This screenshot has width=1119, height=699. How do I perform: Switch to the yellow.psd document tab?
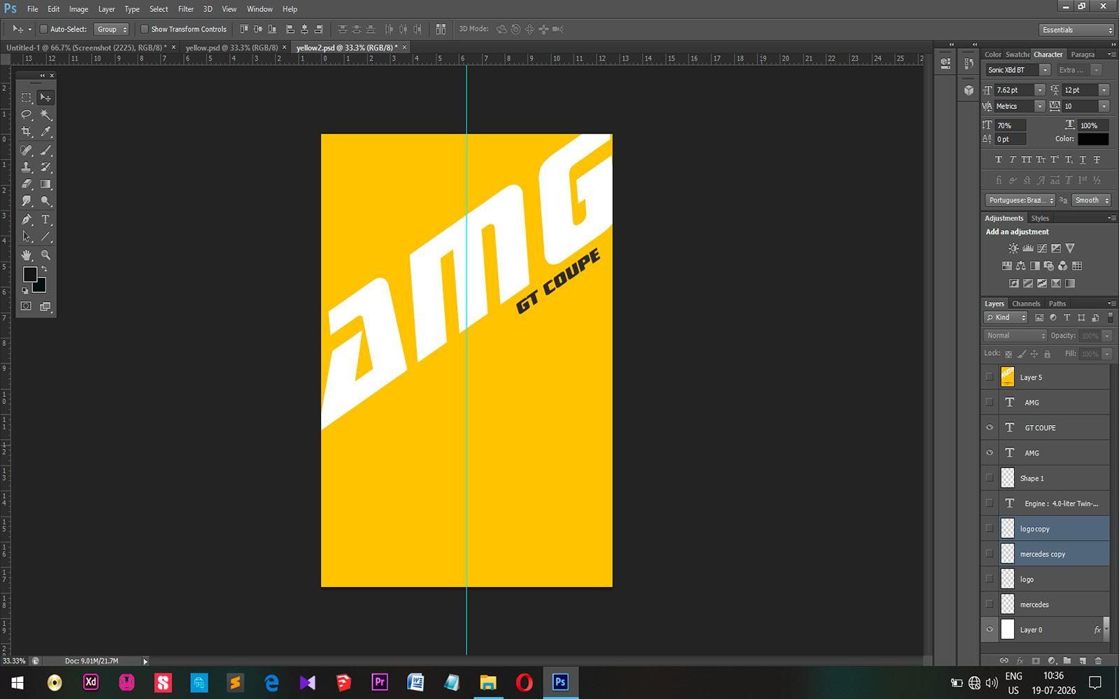(x=231, y=48)
